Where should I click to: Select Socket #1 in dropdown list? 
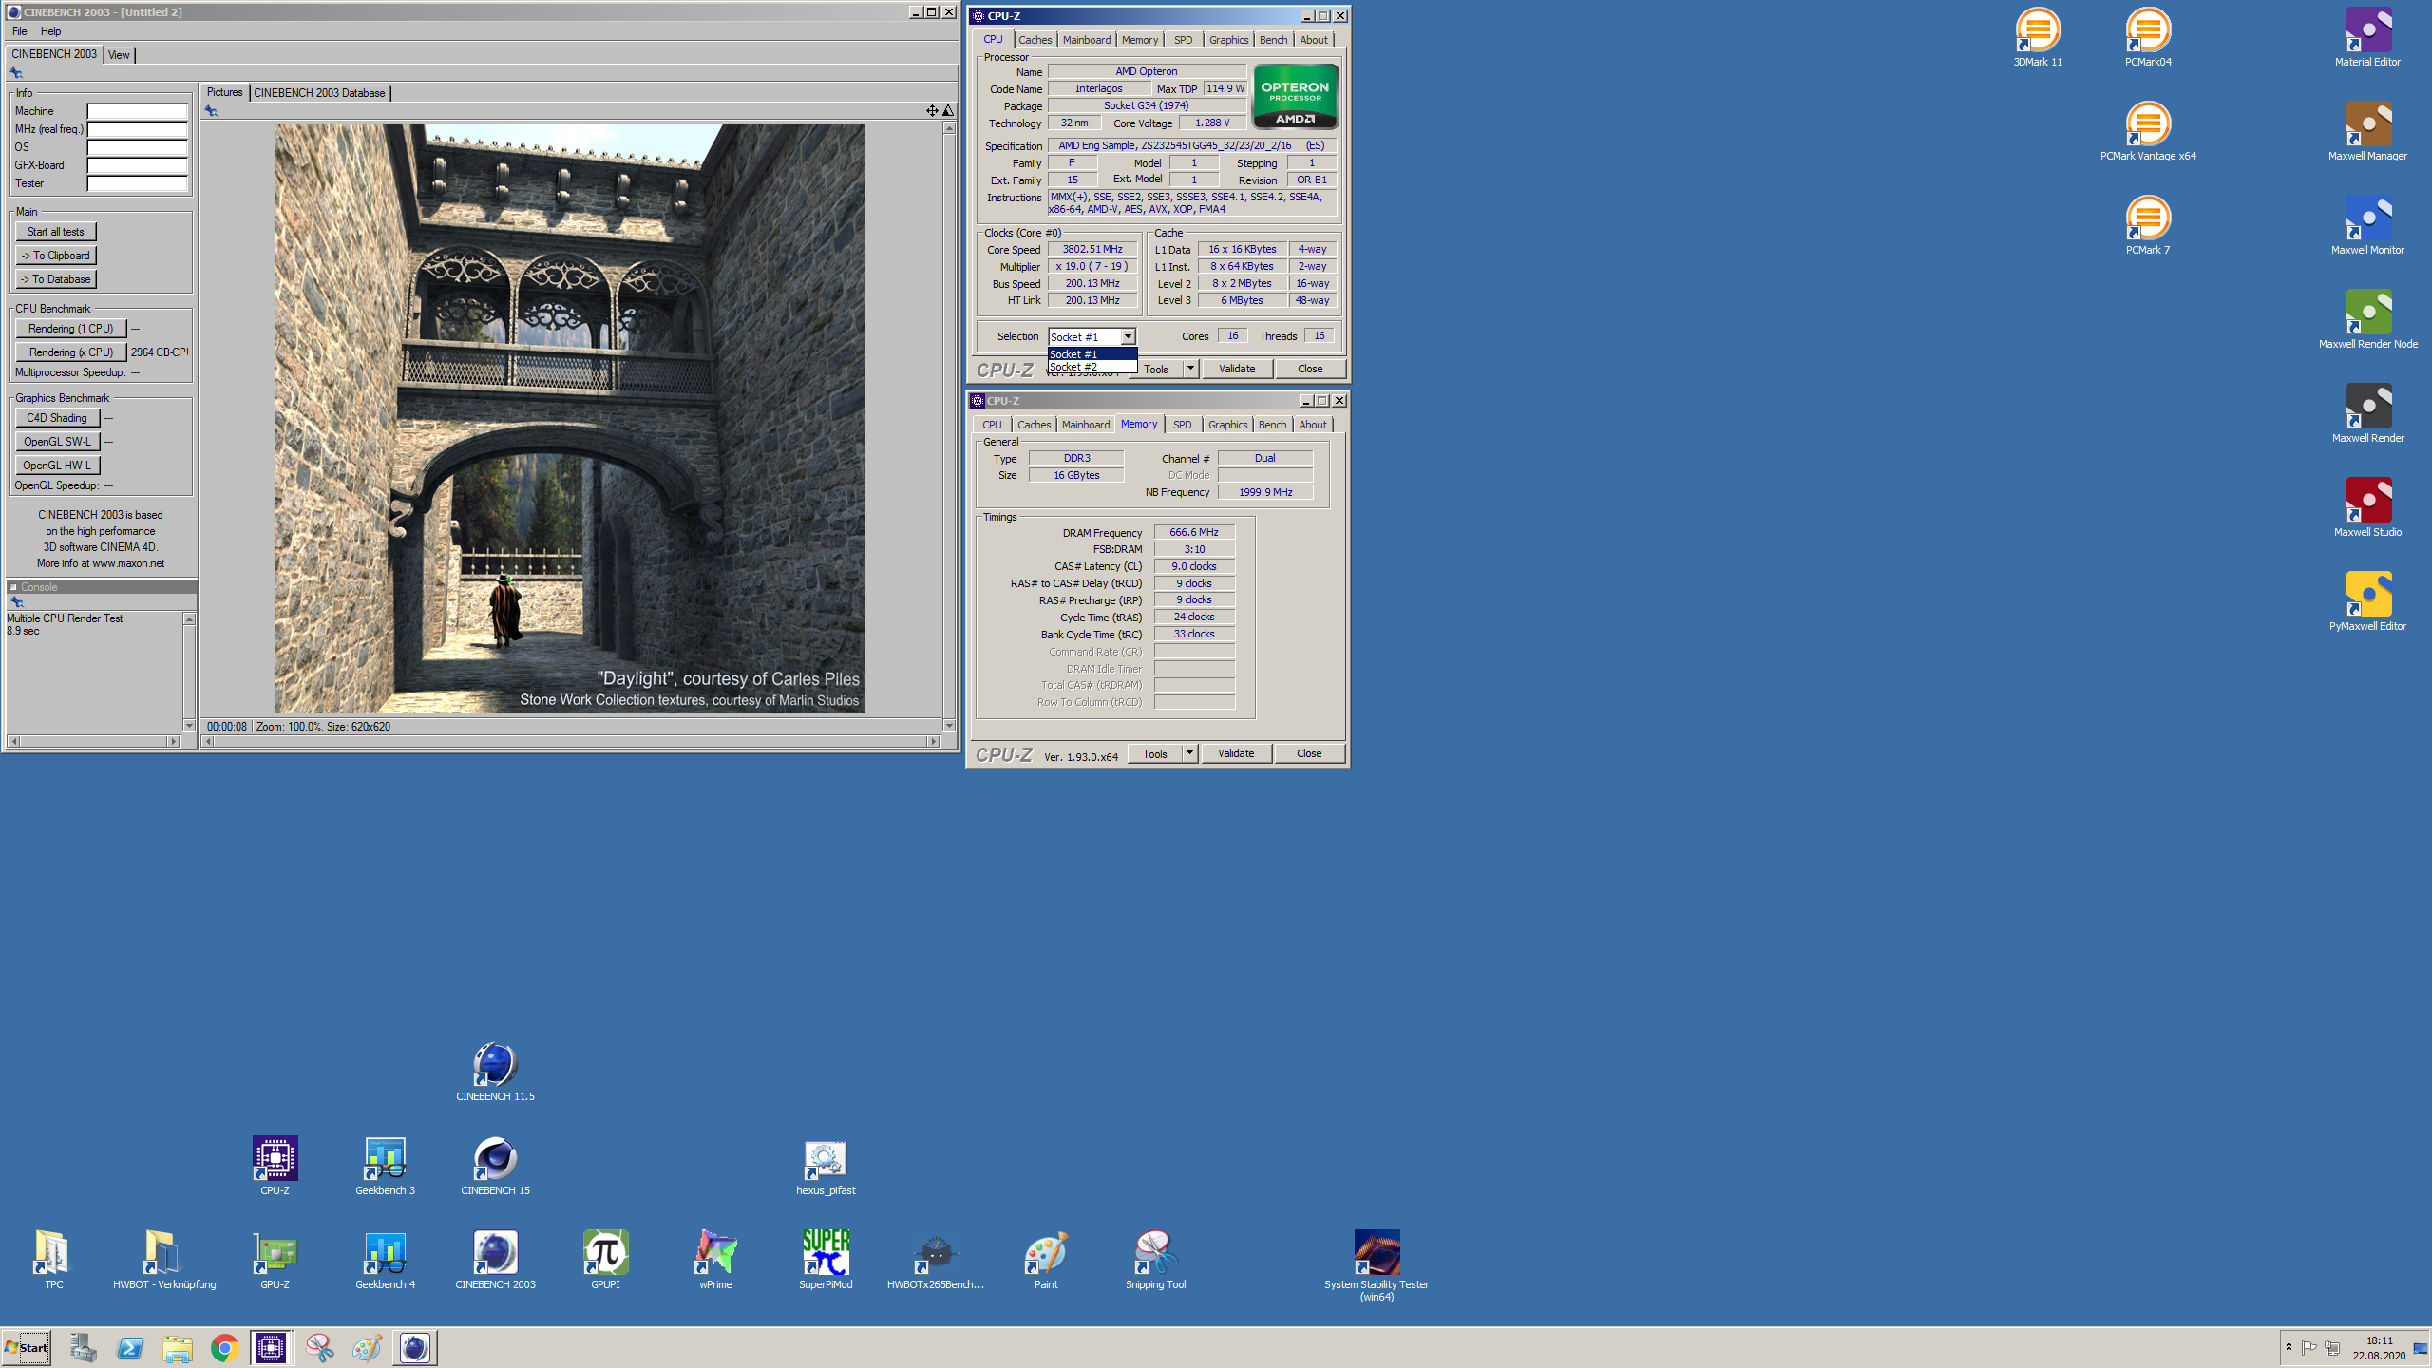[x=1092, y=354]
